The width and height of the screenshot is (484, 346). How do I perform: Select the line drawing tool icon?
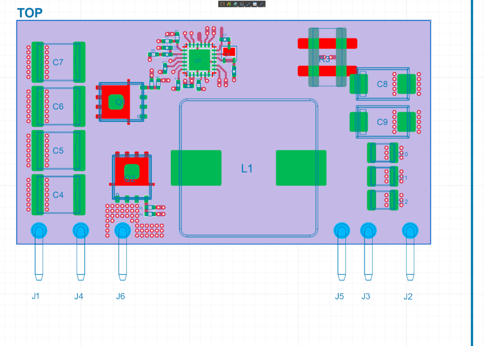coord(261,4)
